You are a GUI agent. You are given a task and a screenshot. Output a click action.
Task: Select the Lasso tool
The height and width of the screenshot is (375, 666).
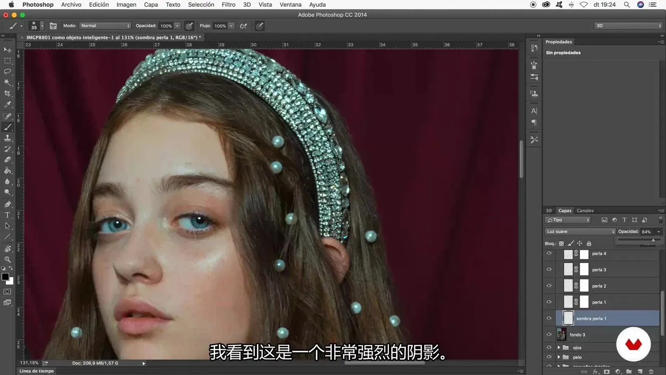(8, 71)
